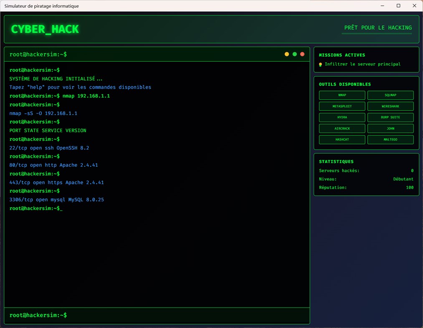Click the mission lightbulb icon
Image resolution: width=423 pixels, height=328 pixels.
[320, 65]
